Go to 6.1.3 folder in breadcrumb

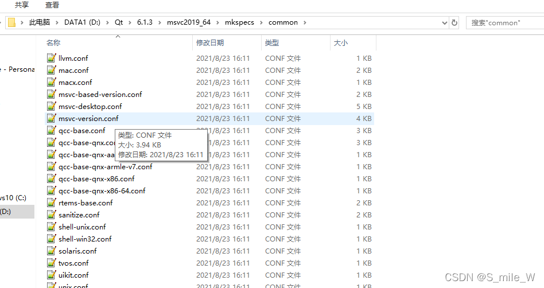click(x=145, y=22)
